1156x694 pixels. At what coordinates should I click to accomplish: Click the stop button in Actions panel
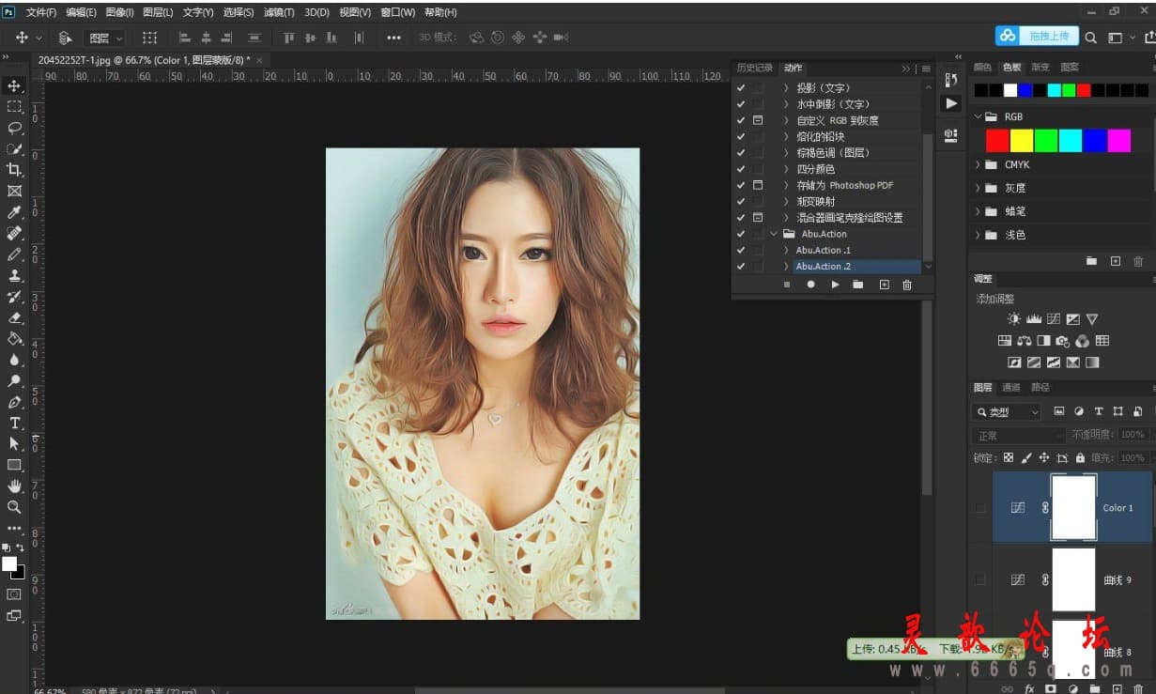[x=787, y=285]
